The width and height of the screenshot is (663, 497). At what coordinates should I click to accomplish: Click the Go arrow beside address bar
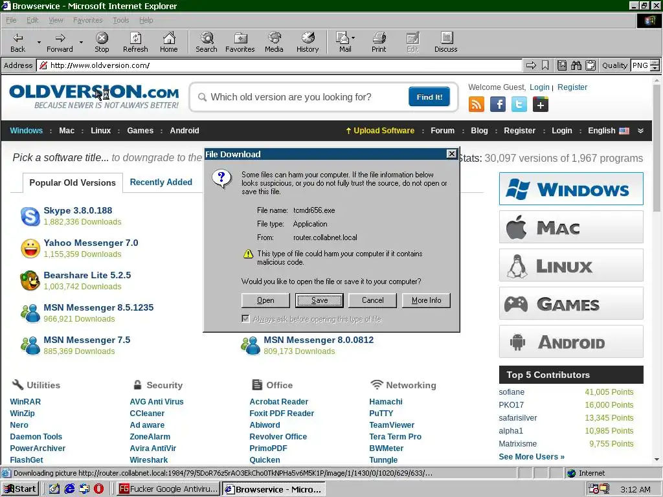pos(531,65)
